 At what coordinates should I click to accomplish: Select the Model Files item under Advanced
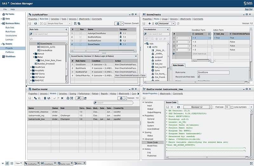pos(152,146)
